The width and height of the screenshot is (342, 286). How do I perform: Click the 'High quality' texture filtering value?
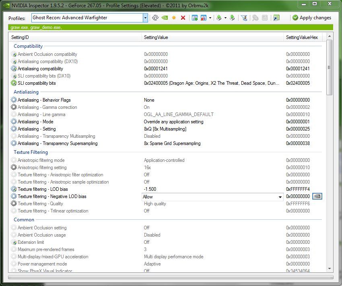coord(155,204)
